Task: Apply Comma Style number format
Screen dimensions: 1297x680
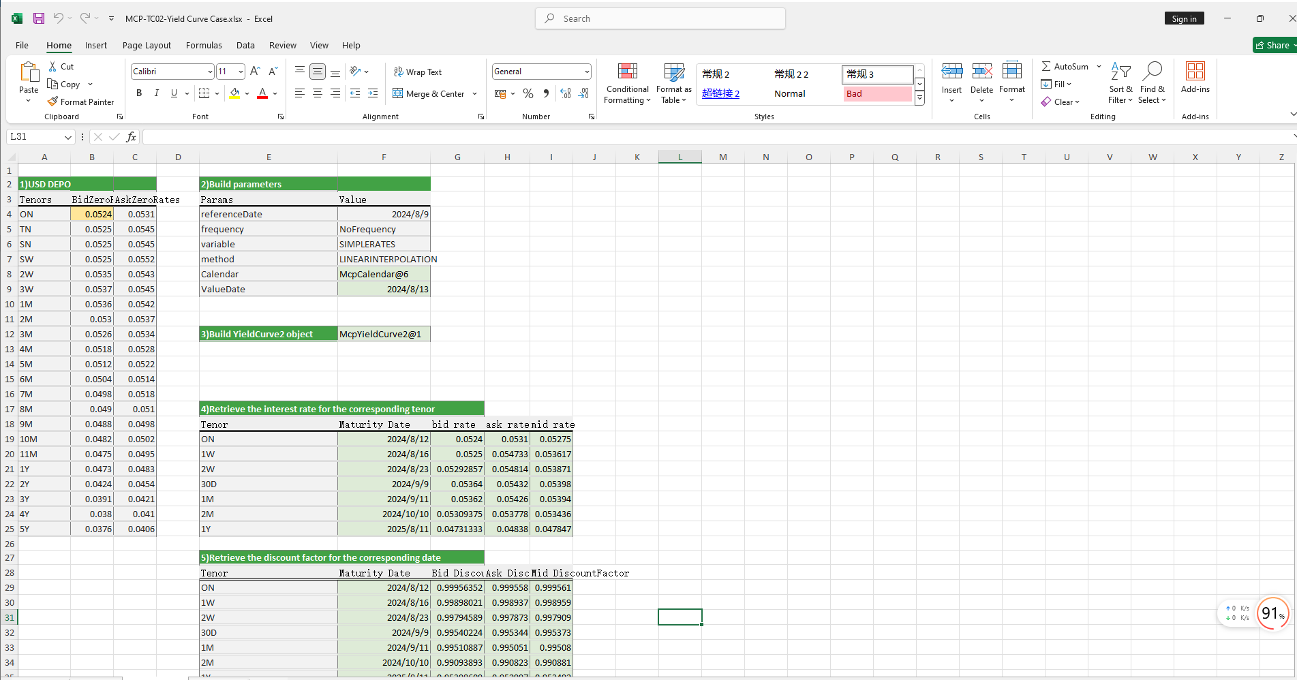Action: click(546, 93)
